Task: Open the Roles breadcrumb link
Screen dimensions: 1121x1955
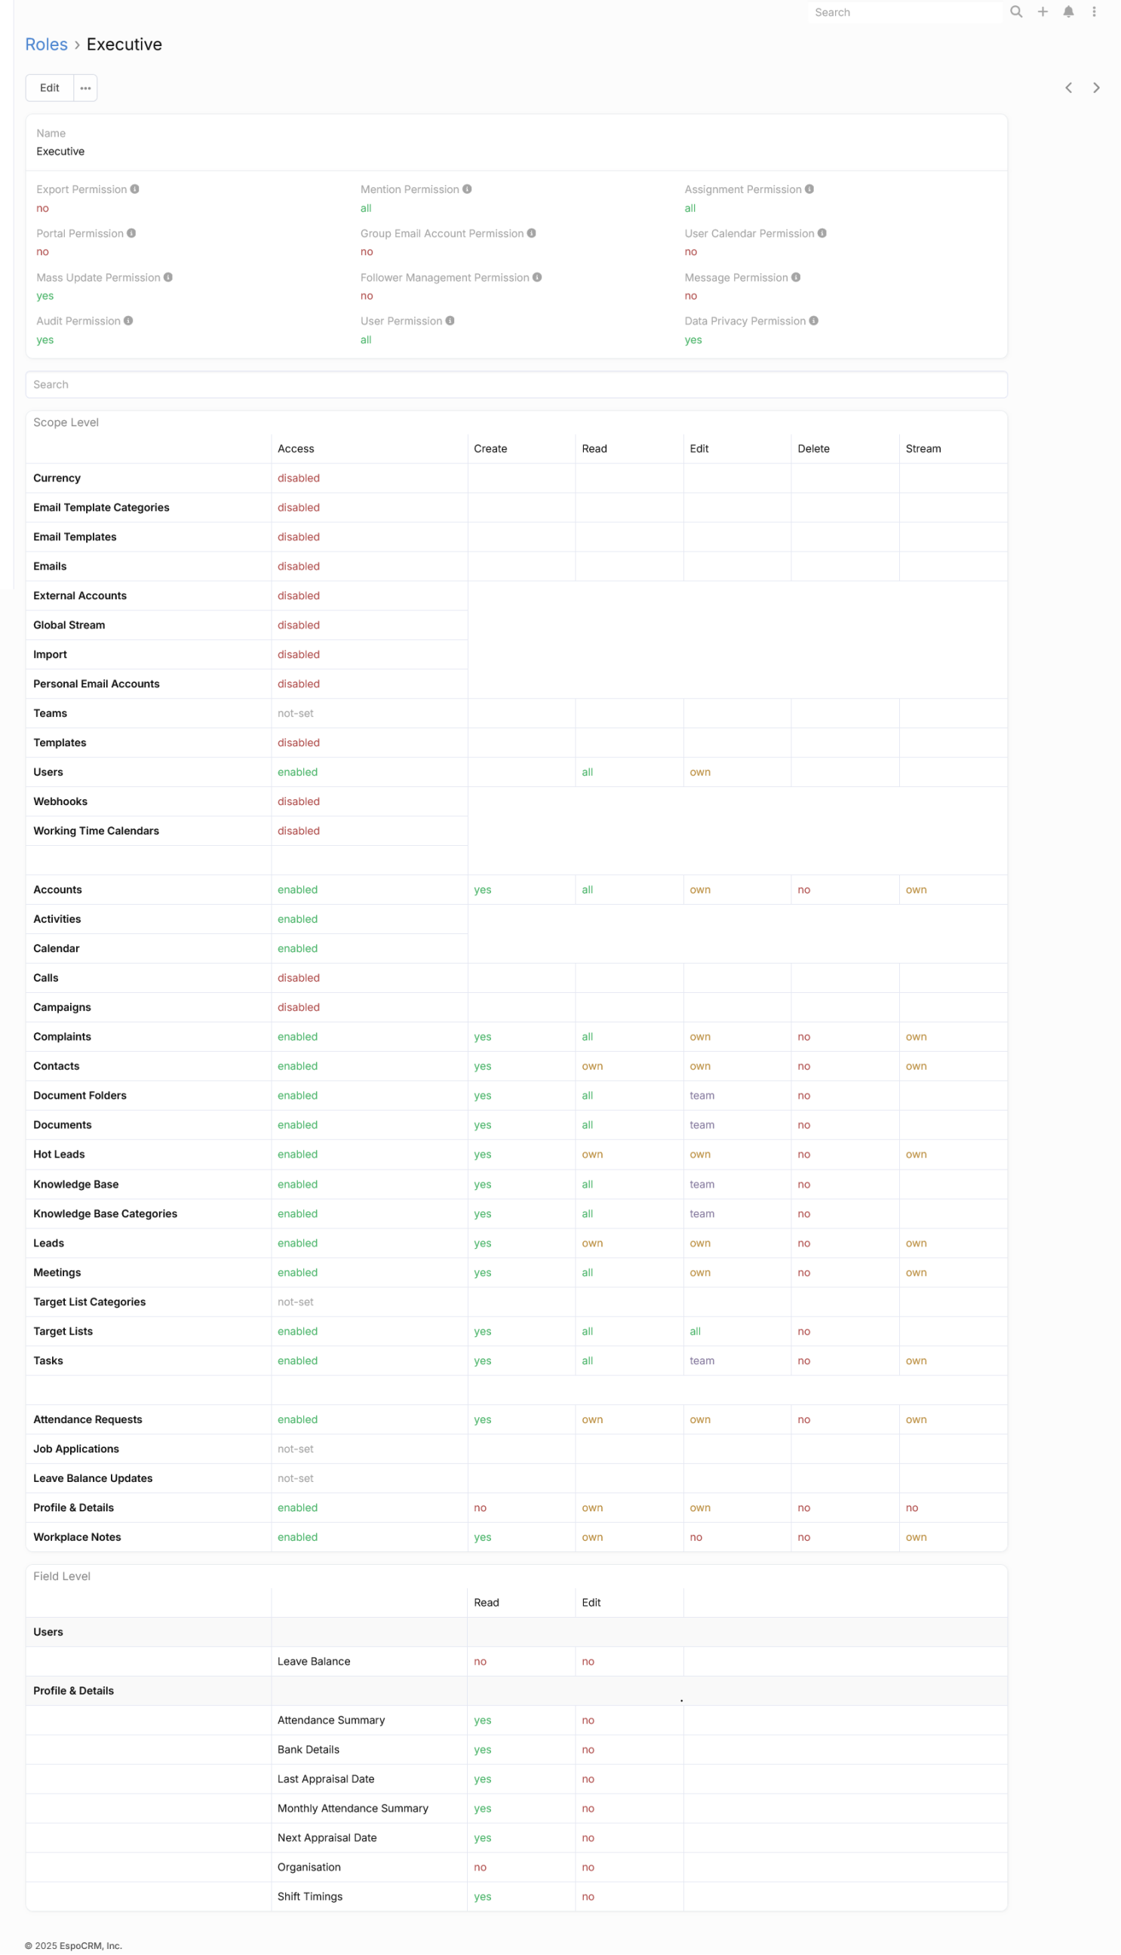Action: point(46,45)
